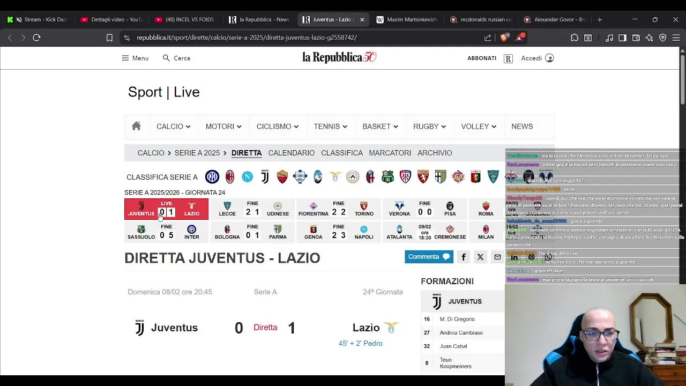The height and width of the screenshot is (386, 686).
Task: Open the NEWS section
Action: coord(522,127)
